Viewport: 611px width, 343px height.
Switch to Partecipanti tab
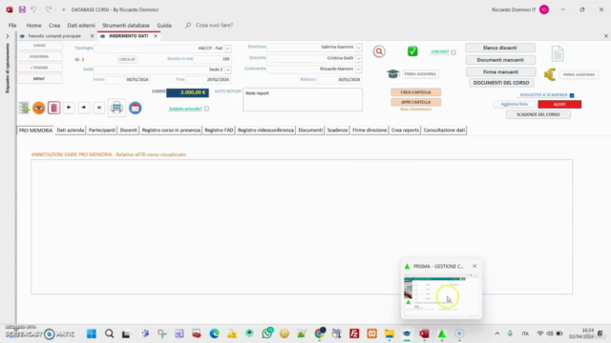tap(102, 131)
